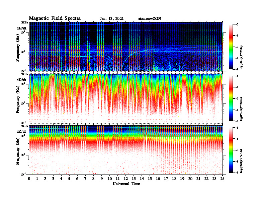Click the 32Hz tick label of dH/dt panel
This screenshot has width=265, height=205.
coord(25,22)
